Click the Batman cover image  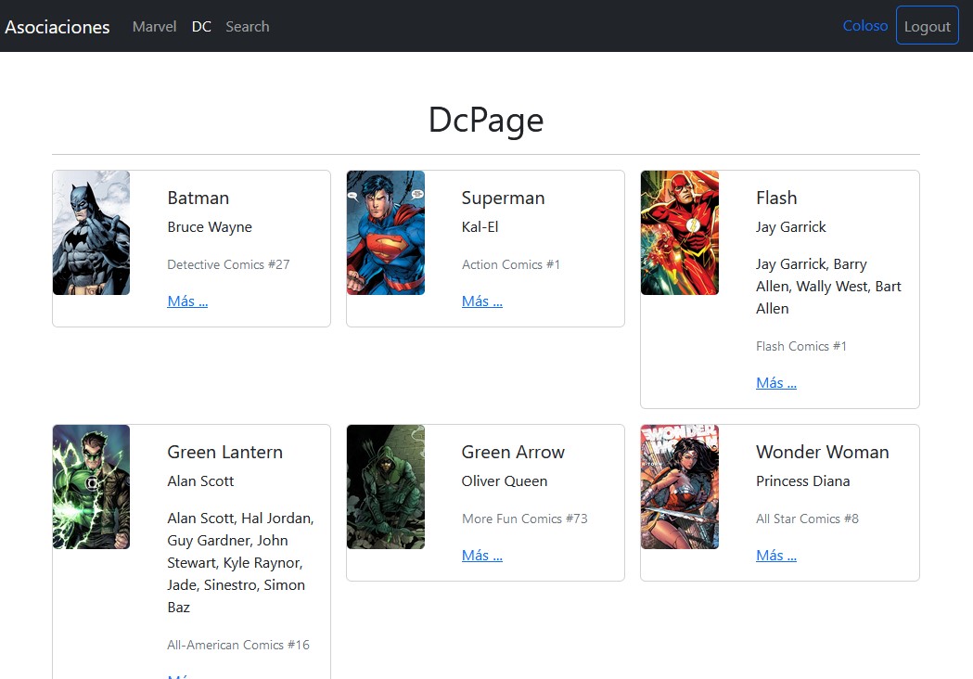pos(91,233)
